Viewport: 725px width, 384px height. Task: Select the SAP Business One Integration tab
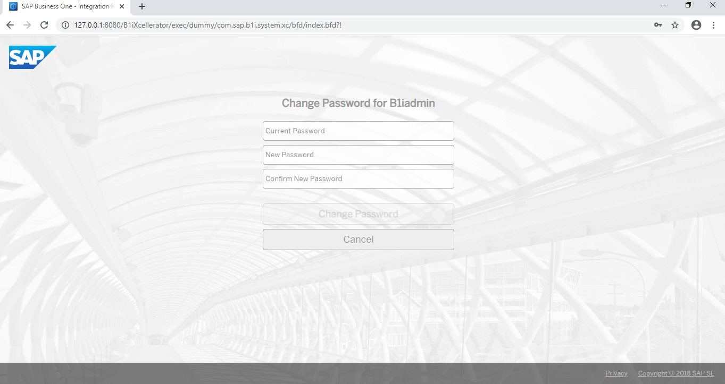pyautogui.click(x=67, y=6)
